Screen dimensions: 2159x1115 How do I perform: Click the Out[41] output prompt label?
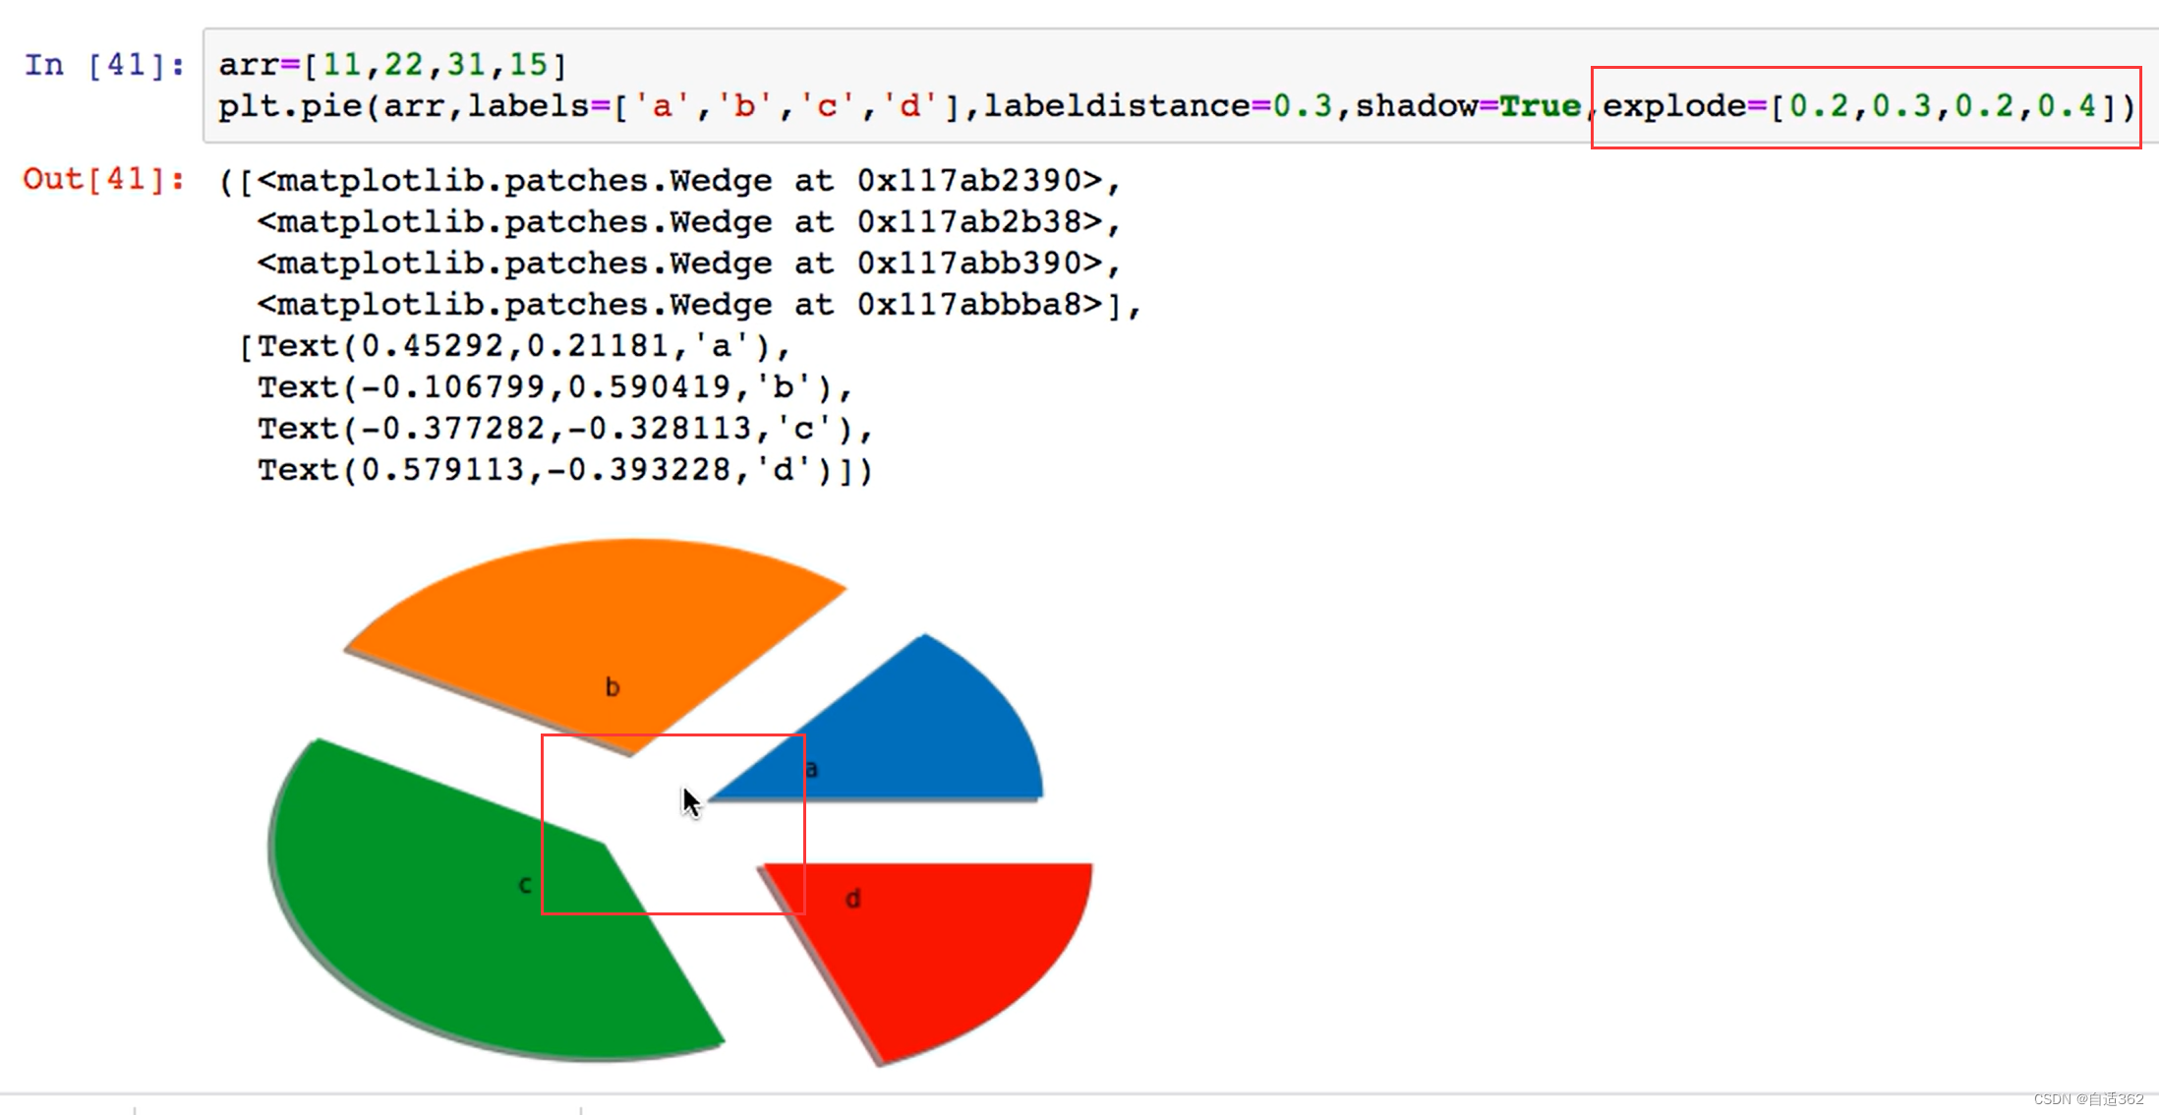(103, 179)
